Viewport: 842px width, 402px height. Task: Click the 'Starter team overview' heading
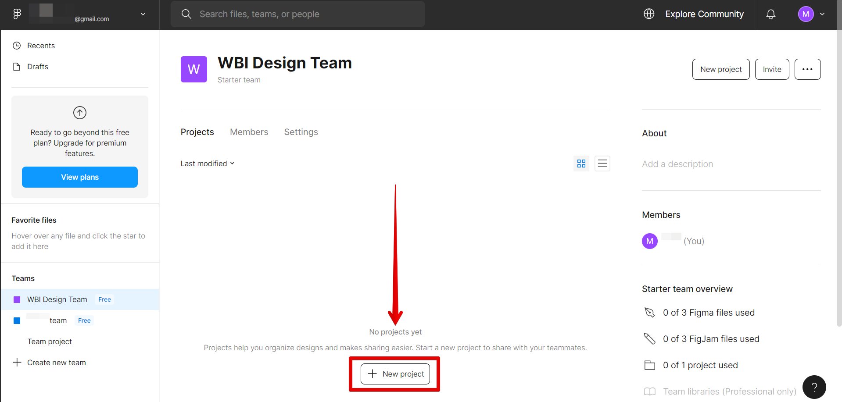pos(687,289)
